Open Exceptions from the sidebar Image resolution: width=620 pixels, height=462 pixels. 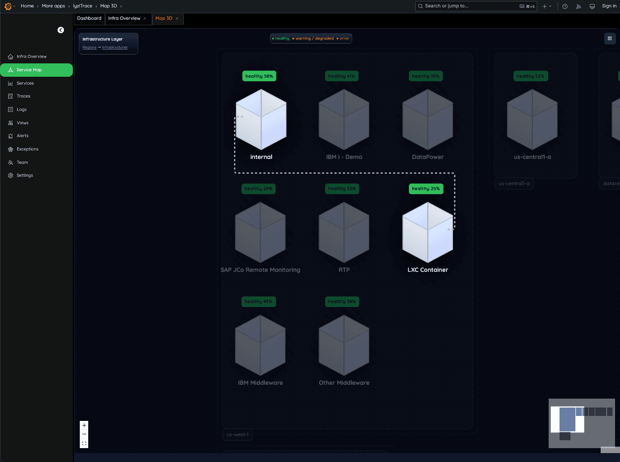point(27,149)
